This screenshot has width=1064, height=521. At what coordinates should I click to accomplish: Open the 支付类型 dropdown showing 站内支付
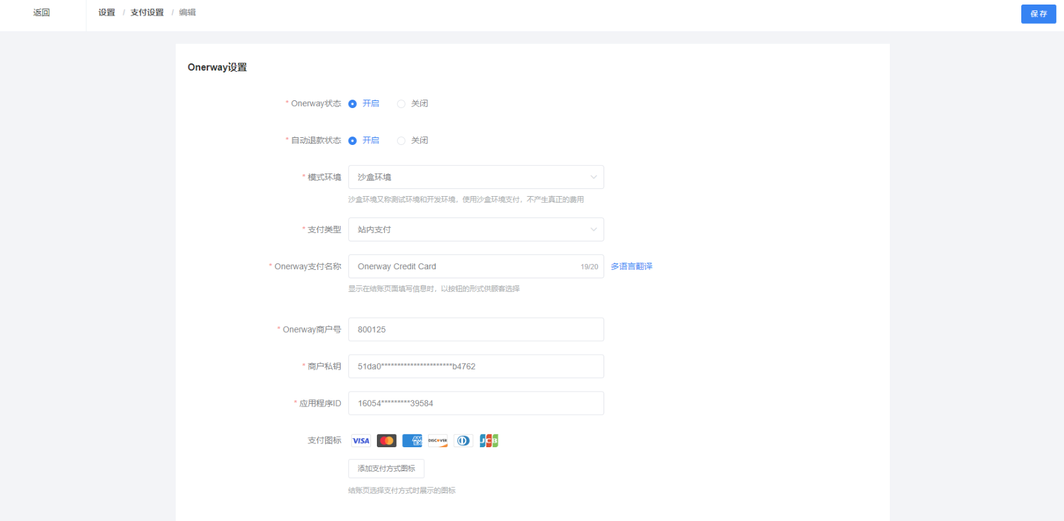(476, 229)
